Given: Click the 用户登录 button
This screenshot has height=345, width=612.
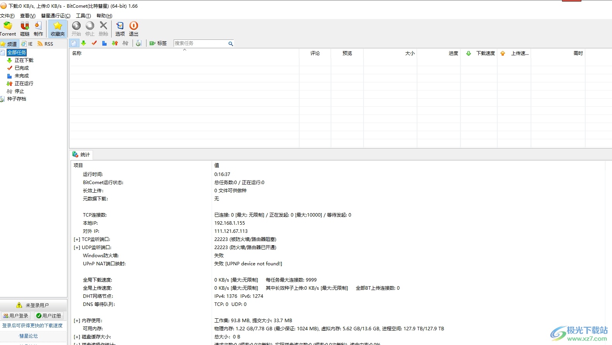Looking at the screenshot, I should [16, 316].
